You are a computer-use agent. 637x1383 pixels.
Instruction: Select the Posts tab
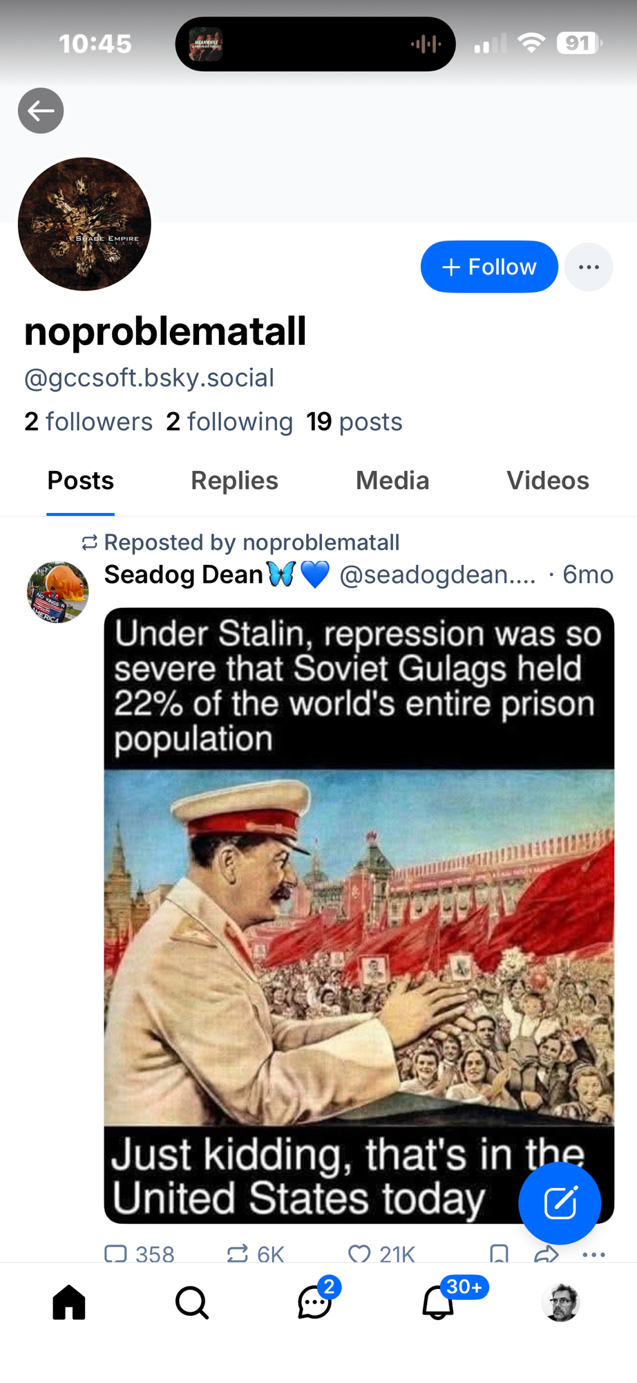pyautogui.click(x=80, y=481)
